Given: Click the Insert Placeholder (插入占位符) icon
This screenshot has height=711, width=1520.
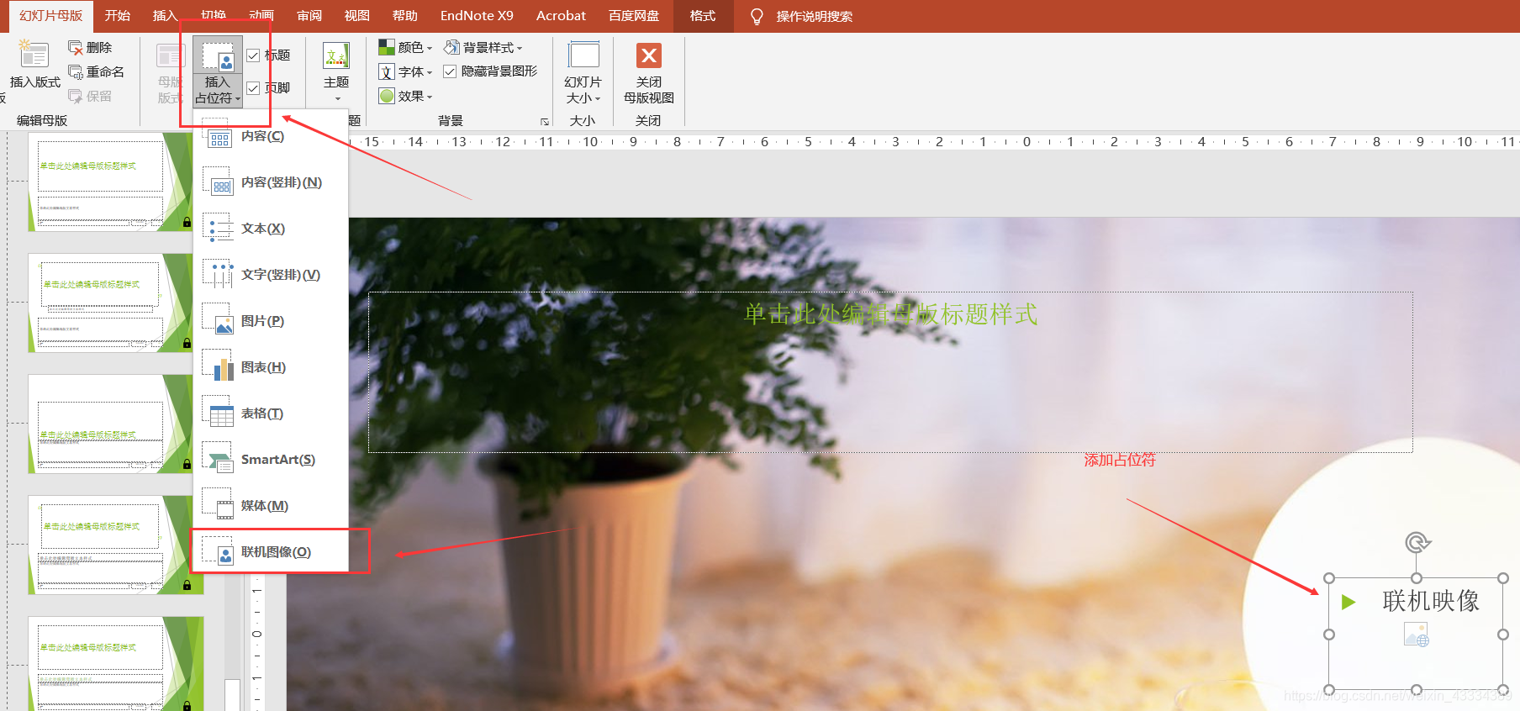Looking at the screenshot, I should (x=218, y=56).
